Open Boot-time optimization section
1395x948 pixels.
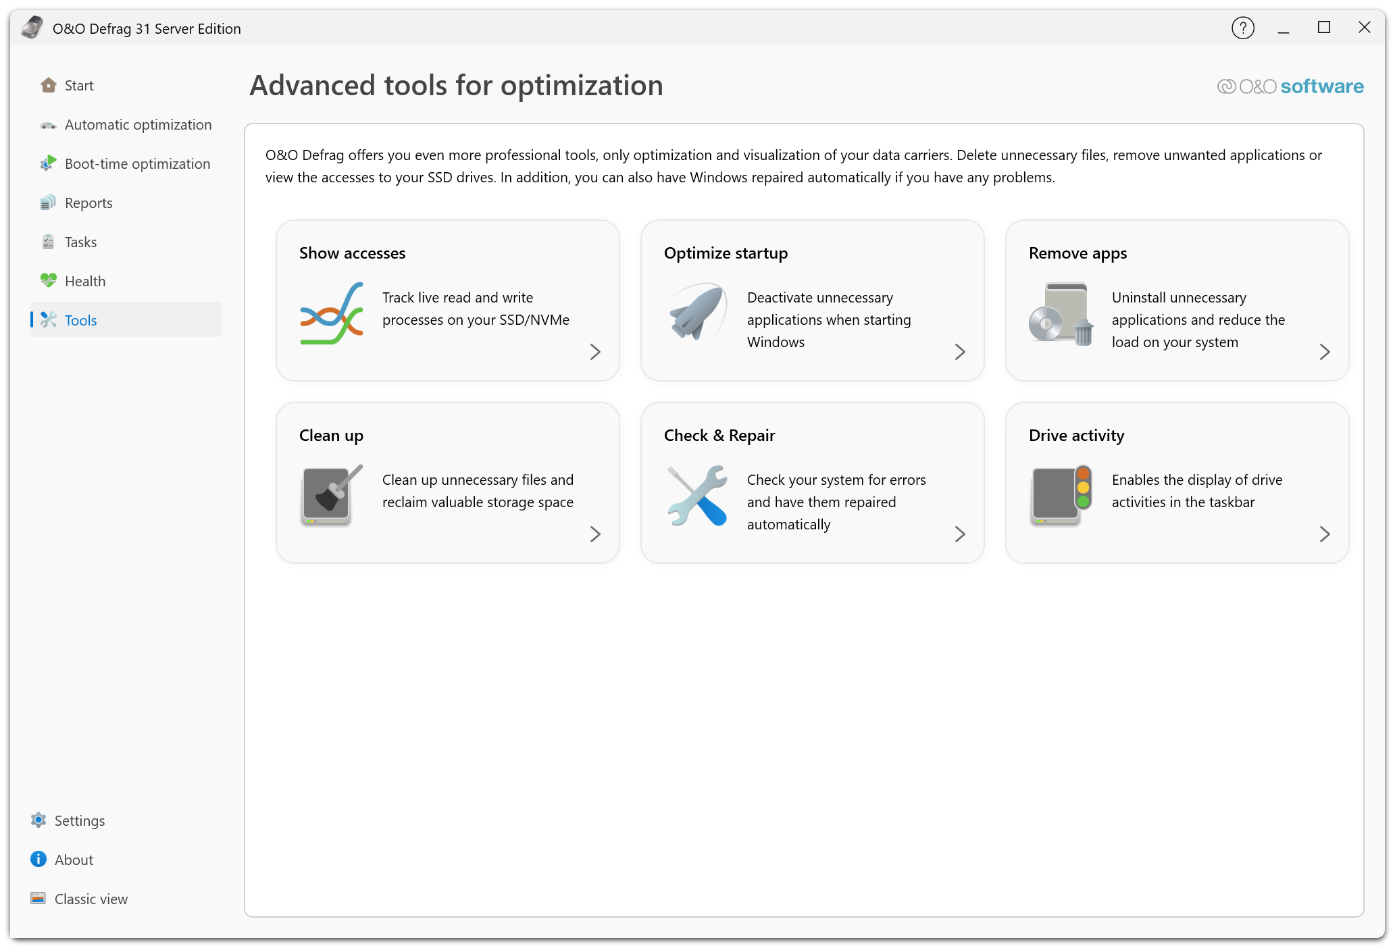point(126,164)
